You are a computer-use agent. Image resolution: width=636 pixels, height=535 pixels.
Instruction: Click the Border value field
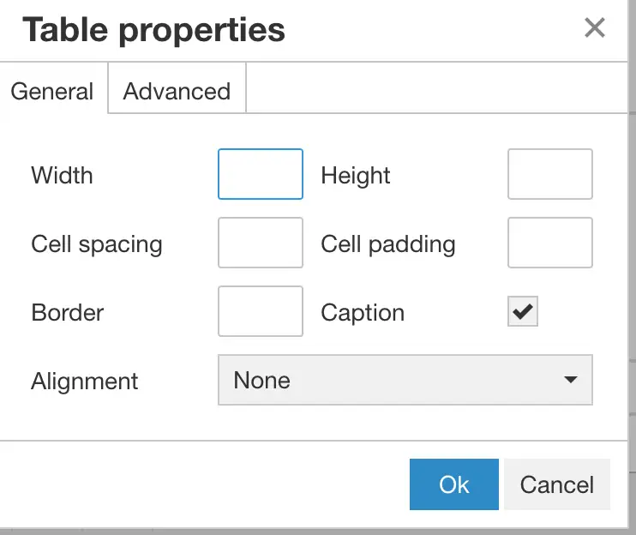(x=261, y=311)
